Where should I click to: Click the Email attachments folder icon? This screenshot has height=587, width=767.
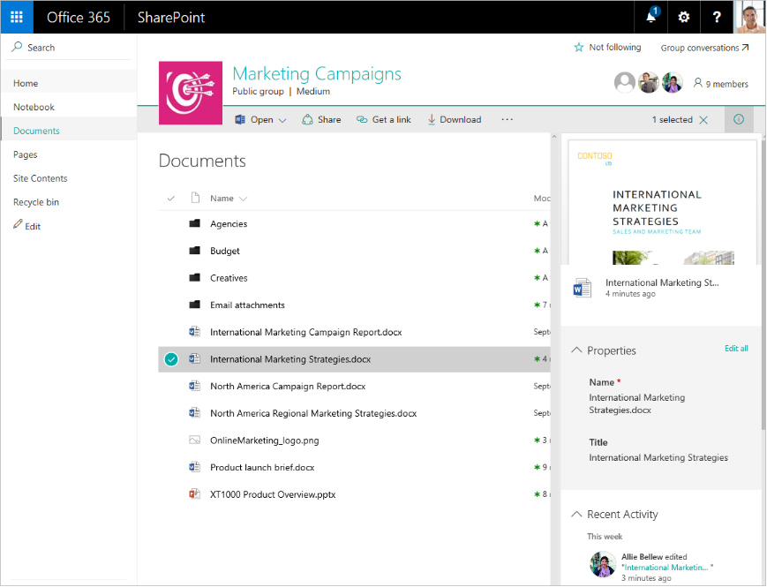[x=195, y=305]
